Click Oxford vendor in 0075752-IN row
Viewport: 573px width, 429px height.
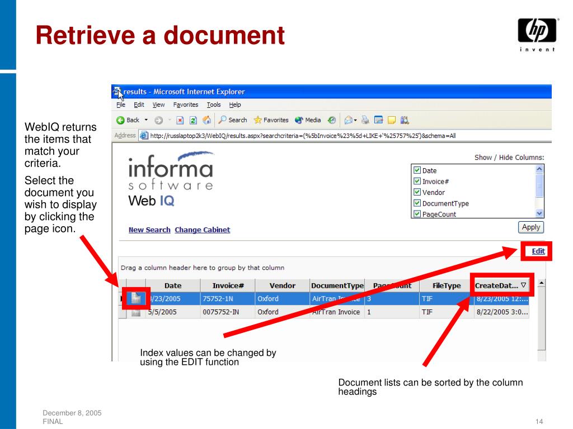(x=282, y=312)
